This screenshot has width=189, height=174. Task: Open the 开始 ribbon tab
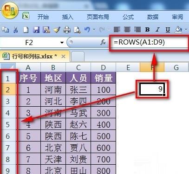click(x=43, y=17)
